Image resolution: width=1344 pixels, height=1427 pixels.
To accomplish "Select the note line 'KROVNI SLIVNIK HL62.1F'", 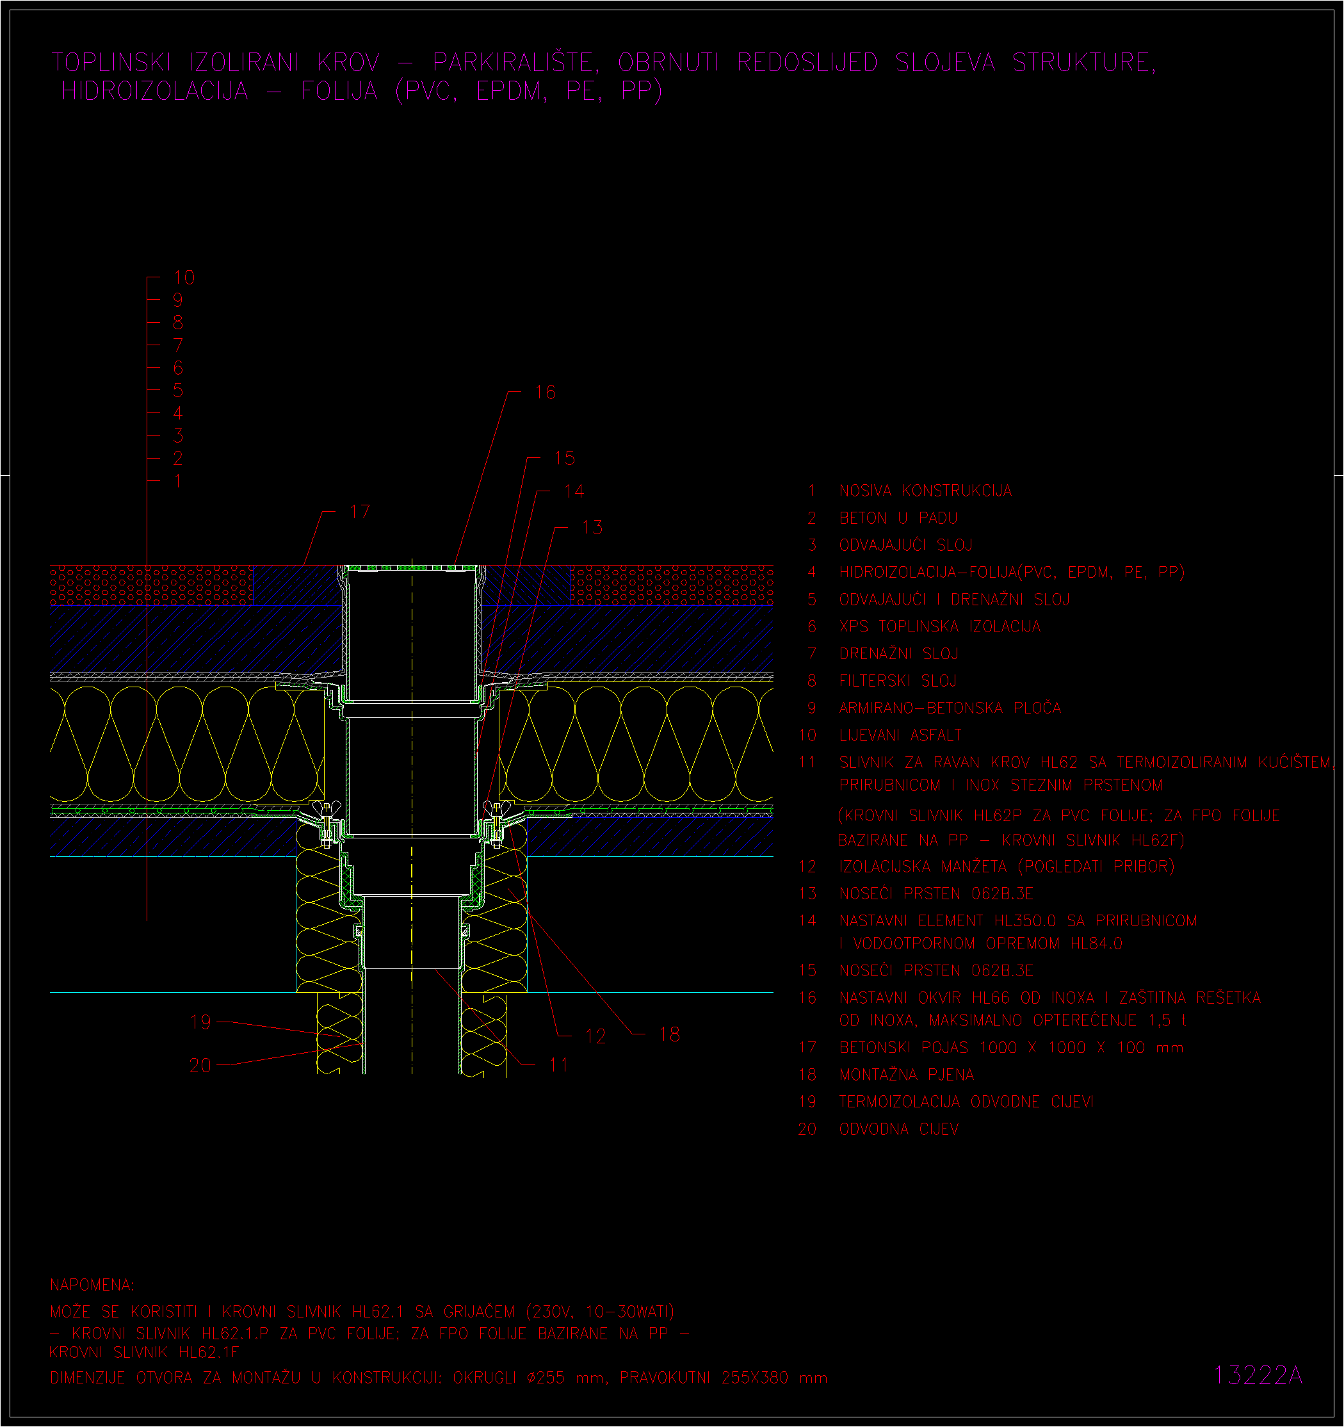I will [x=144, y=1352].
